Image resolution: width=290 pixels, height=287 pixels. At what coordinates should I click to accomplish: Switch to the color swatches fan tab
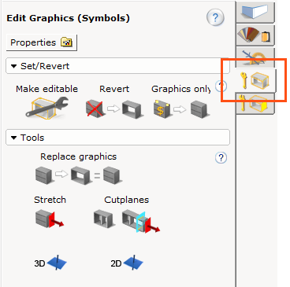click(255, 35)
